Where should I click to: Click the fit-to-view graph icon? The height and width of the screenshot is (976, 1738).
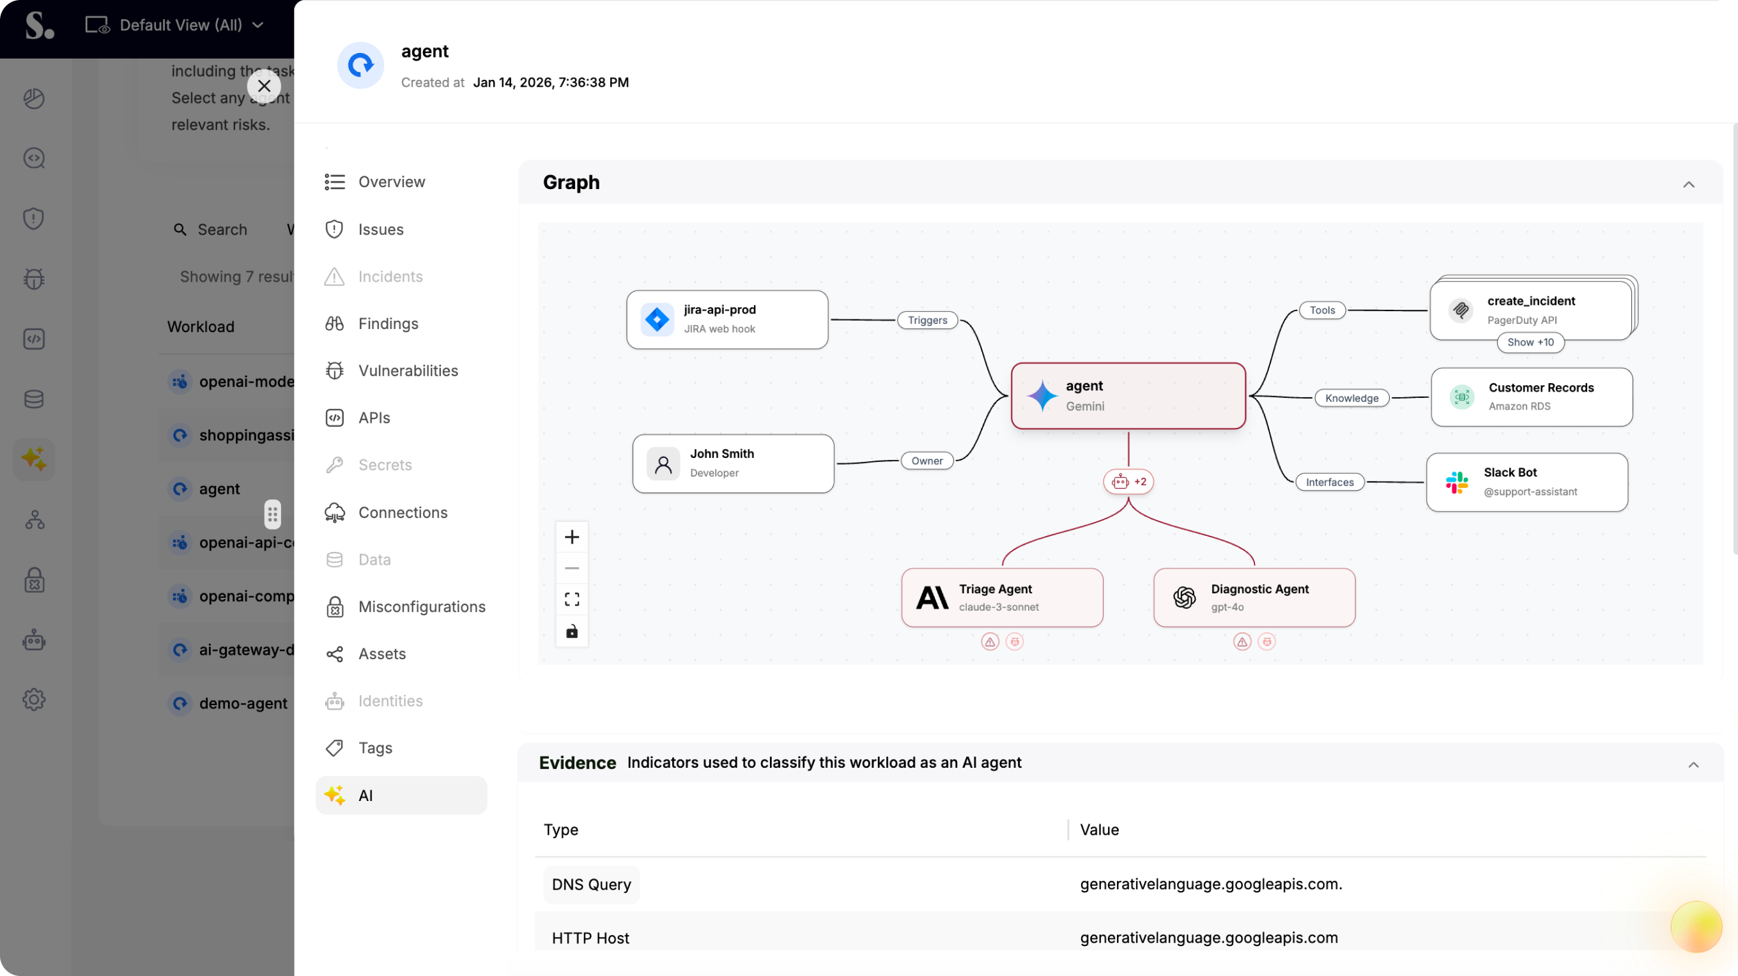[571, 599]
